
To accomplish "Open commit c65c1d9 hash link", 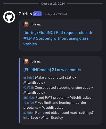I will click(x=29, y=78).
